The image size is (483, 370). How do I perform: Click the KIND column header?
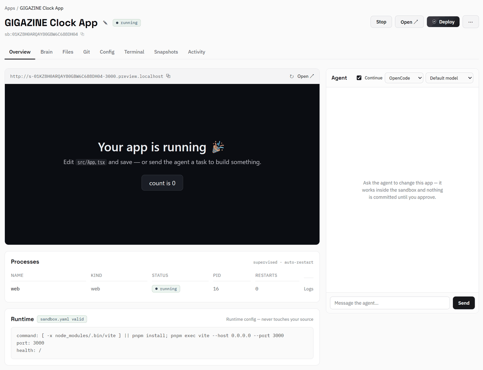(x=96, y=275)
